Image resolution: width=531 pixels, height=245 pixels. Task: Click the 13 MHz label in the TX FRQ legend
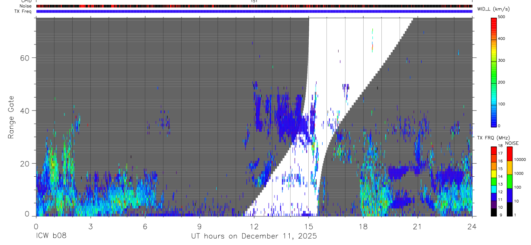point(501,185)
